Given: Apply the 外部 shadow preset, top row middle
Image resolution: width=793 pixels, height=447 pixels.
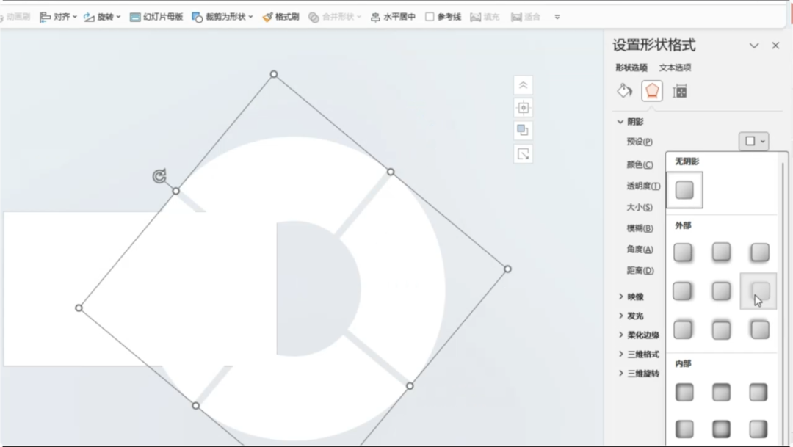Looking at the screenshot, I should (x=721, y=252).
